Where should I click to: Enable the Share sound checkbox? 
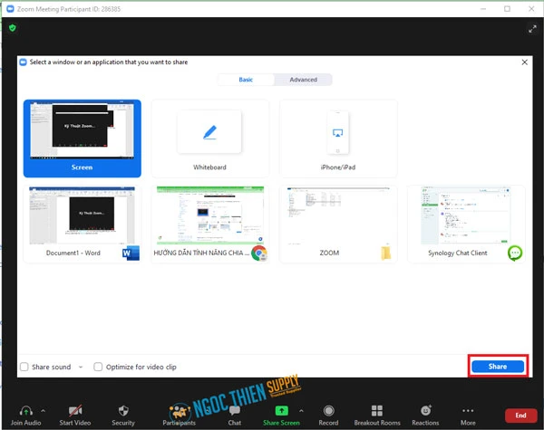tap(24, 367)
